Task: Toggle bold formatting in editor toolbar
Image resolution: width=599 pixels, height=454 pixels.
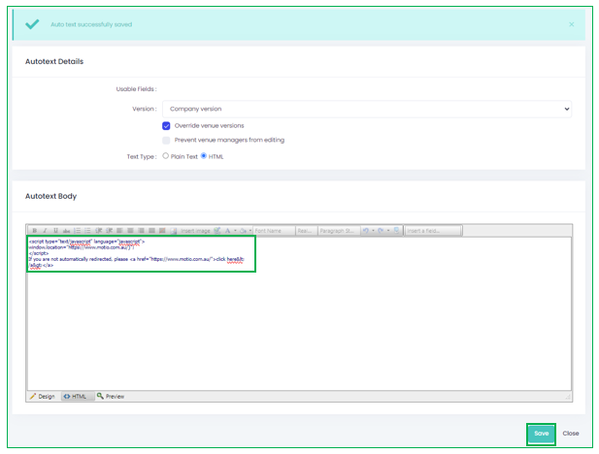Action: (35, 231)
